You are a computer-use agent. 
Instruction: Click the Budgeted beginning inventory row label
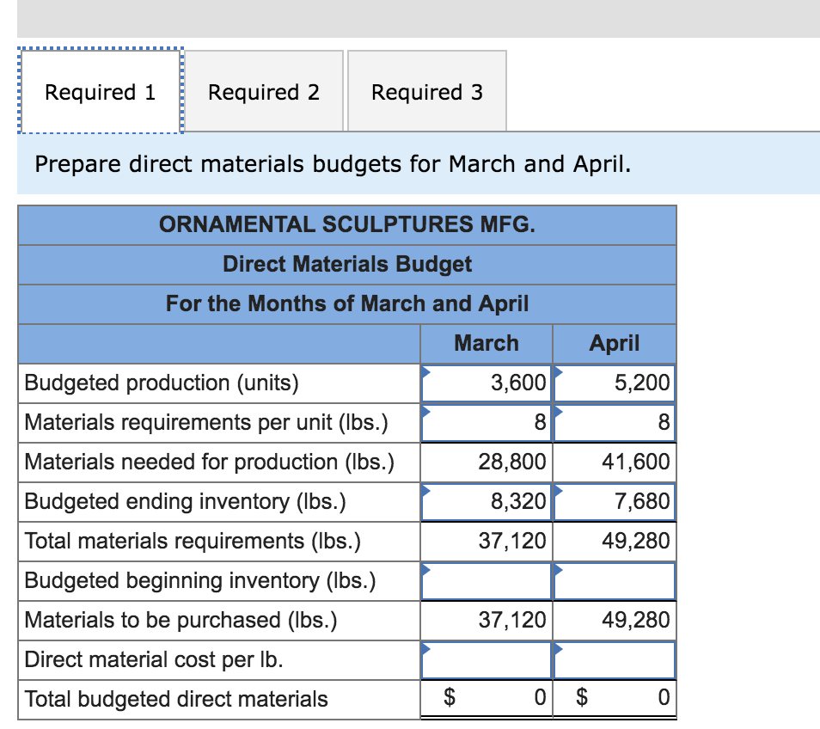click(200, 580)
